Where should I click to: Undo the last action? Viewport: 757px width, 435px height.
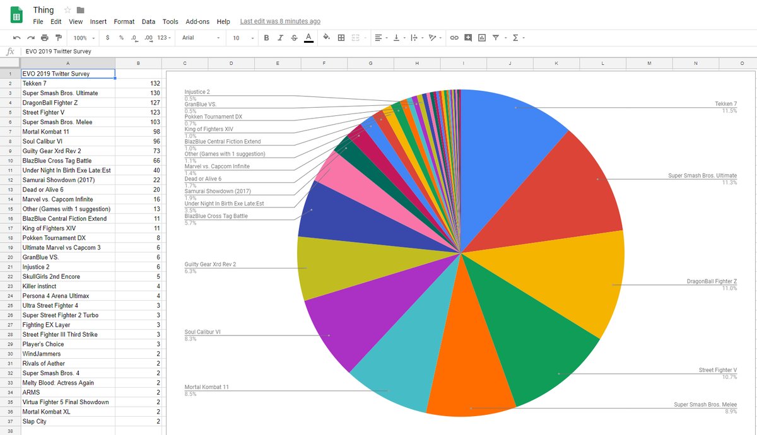click(x=16, y=38)
